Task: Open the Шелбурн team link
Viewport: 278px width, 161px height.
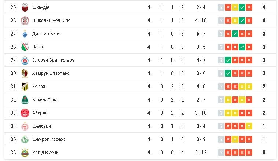Action: tap(41, 126)
